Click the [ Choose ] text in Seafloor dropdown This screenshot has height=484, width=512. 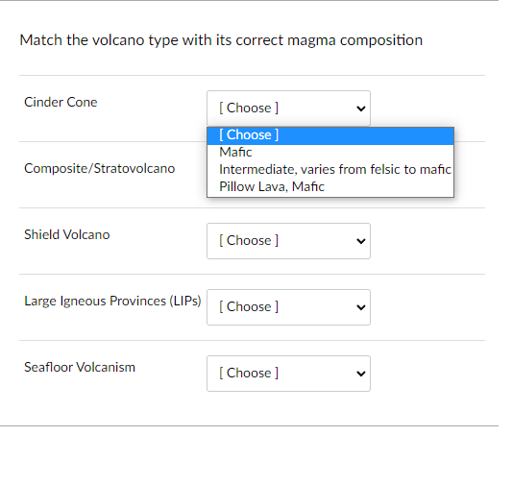[249, 373]
